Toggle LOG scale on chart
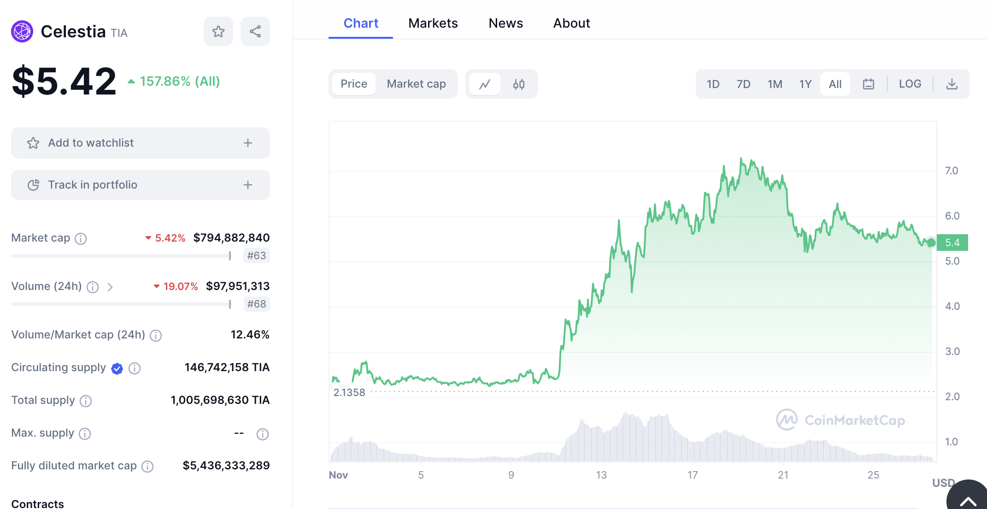Screen dimensions: 987x509 pos(910,84)
